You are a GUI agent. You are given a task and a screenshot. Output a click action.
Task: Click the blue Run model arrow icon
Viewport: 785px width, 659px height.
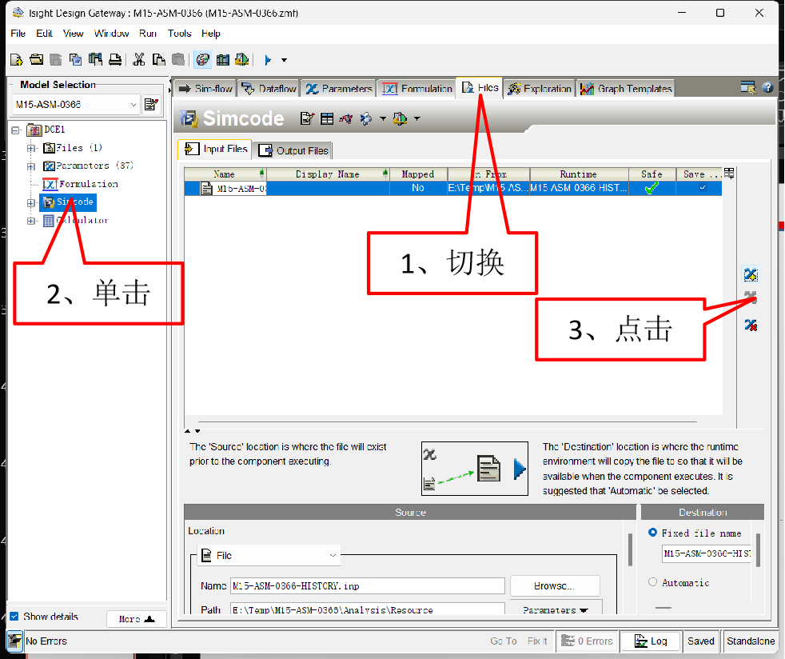coord(268,59)
